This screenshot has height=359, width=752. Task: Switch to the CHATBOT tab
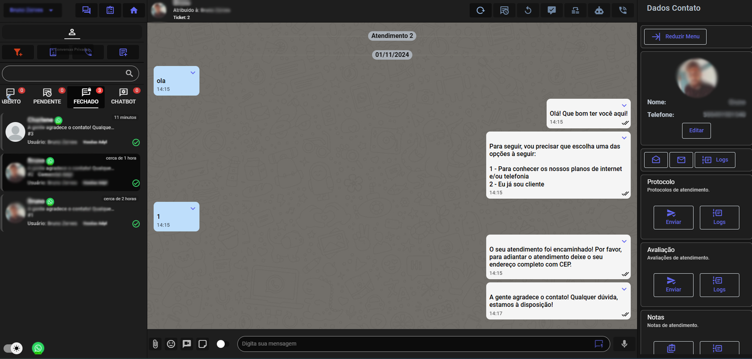point(123,96)
